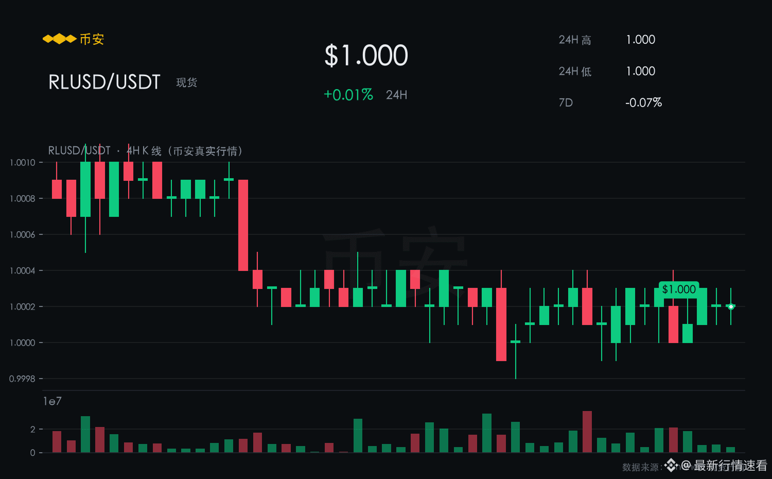Click the green $1.000 price tag on chart
Screen dimensions: 772x479
click(679, 289)
